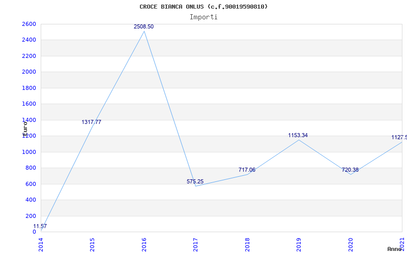407x254 pixels.
Task: Select the 1317.77 data label
Action: (x=92, y=122)
